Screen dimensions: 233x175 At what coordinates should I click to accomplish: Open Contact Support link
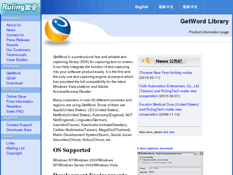[x=19, y=125]
